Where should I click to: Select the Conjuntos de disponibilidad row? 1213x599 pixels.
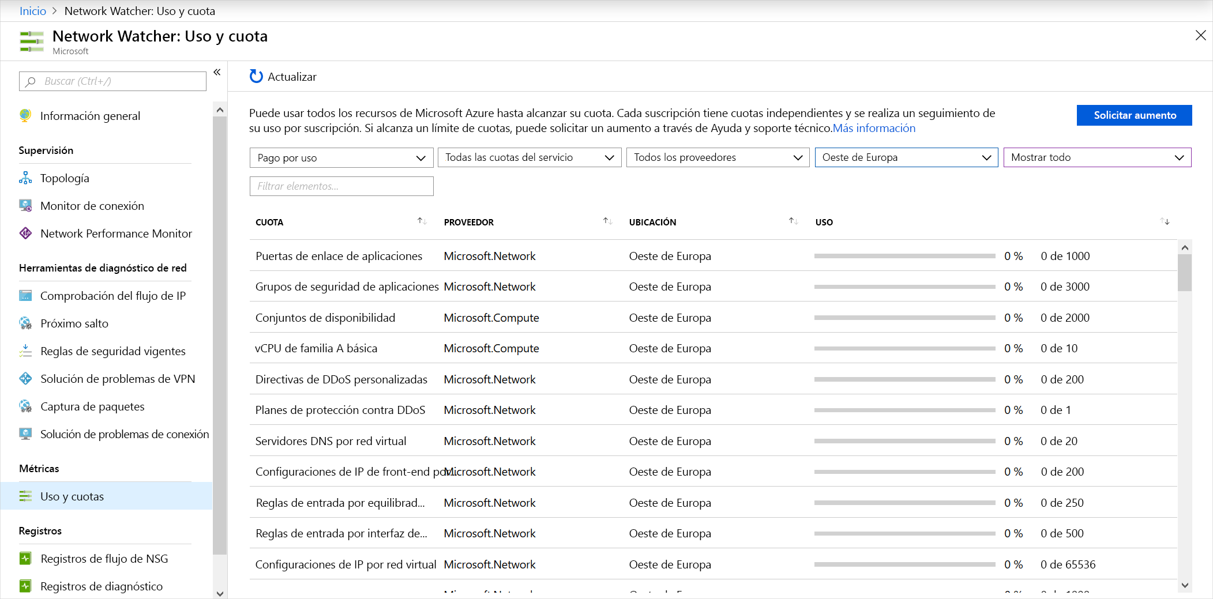pyautogui.click(x=713, y=317)
